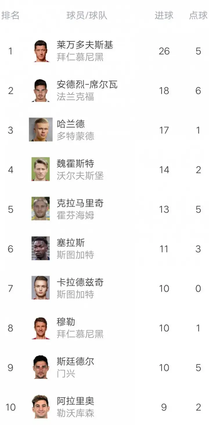The image size is (209, 425).
Task: Click the avatar beside 克拉马里奇
Action: click(x=41, y=209)
